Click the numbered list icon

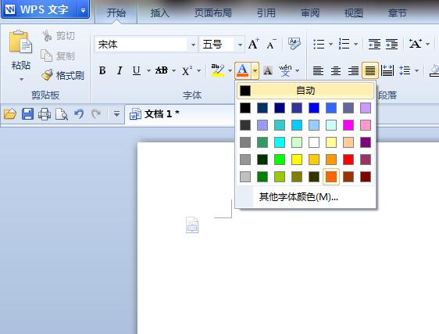tap(344, 44)
